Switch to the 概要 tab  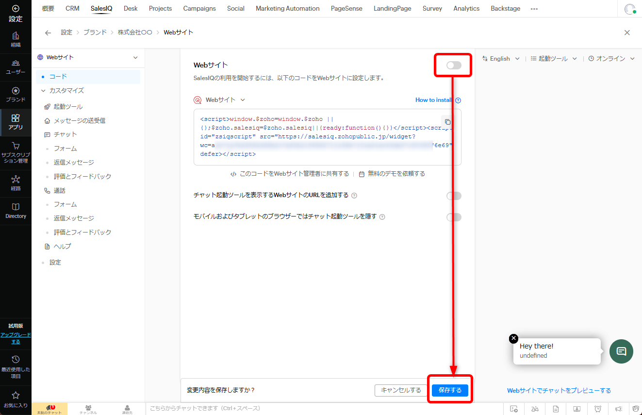click(x=48, y=8)
